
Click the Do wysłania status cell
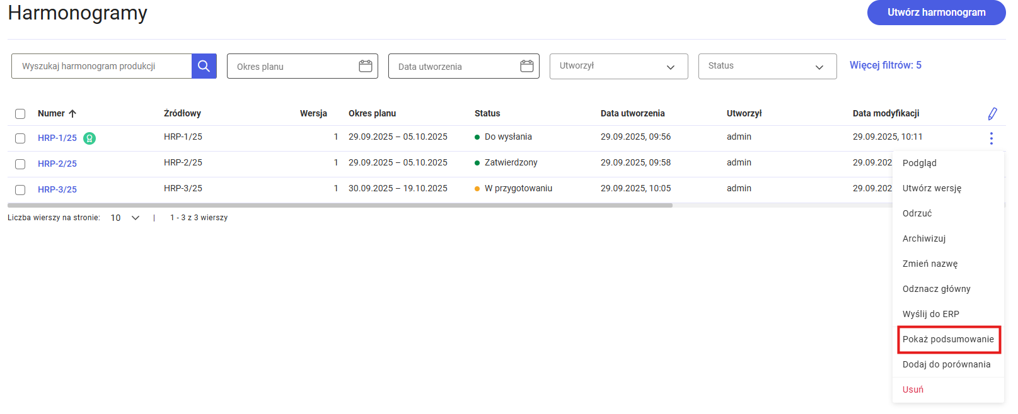(503, 137)
